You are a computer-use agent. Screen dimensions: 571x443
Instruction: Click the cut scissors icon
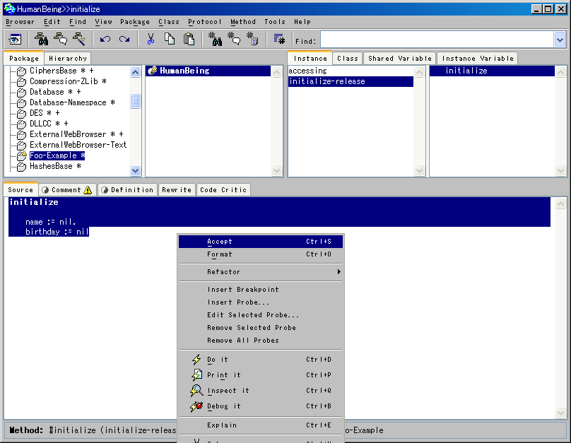coord(151,39)
